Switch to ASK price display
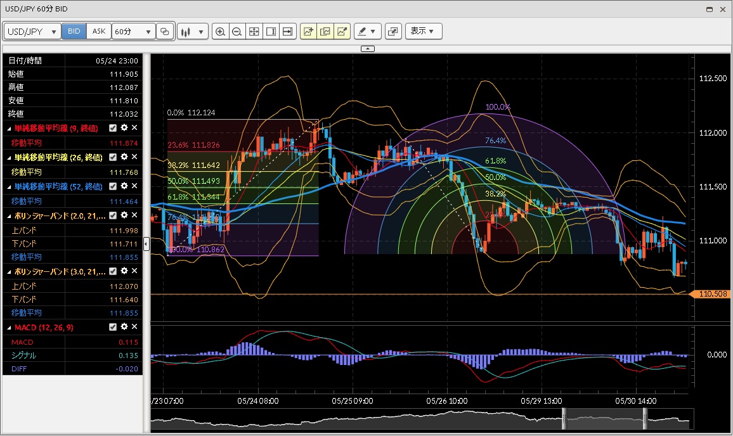The width and height of the screenshot is (733, 436). (99, 31)
